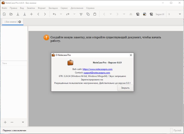Click the clipboard paste icon
Viewport: 184px width, 134px height.
95,14
